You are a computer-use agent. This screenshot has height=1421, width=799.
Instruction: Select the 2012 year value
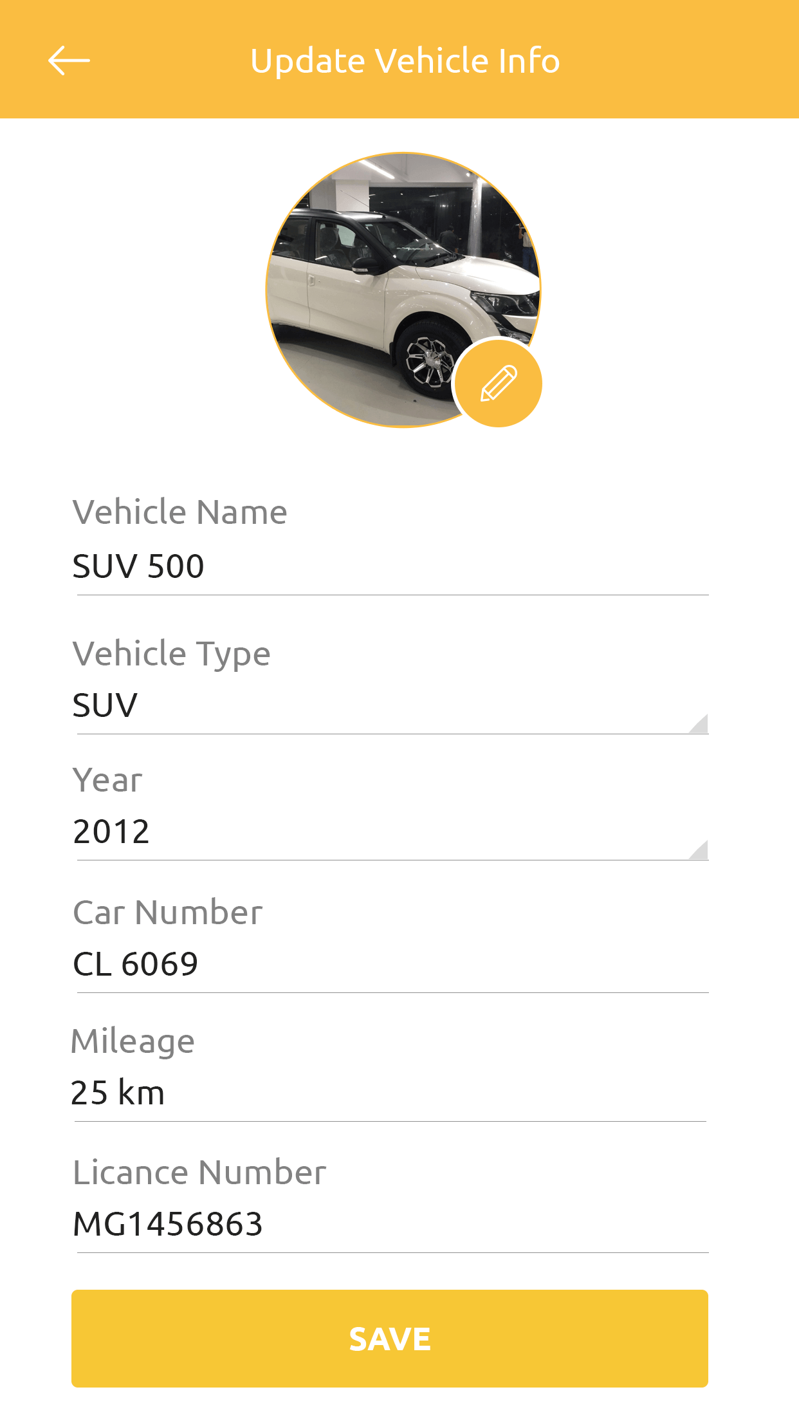[x=111, y=831]
